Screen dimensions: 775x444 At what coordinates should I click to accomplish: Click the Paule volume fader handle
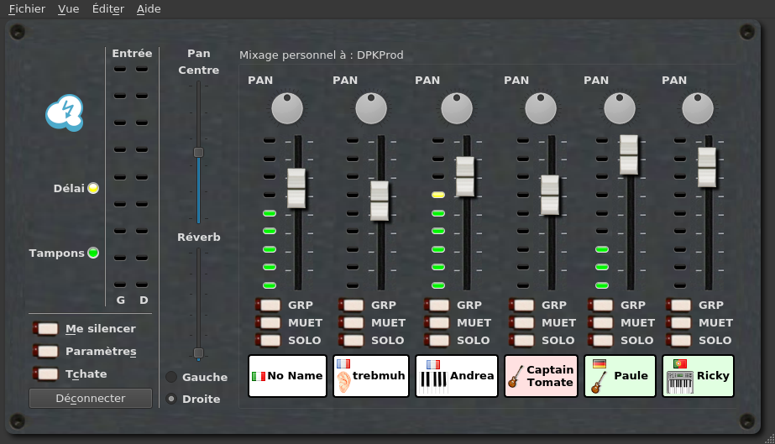(629, 154)
